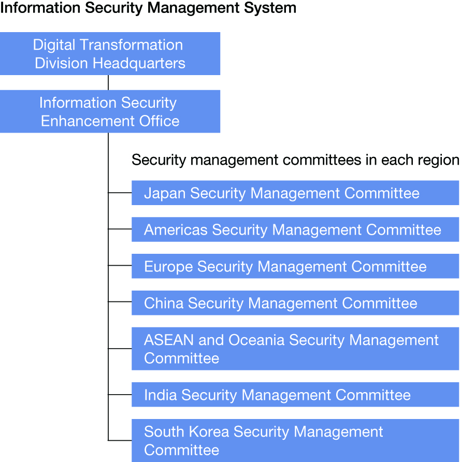This screenshot has width=460, height=462.
Task: Click the word ASEAN in the committee list
Action: point(169,340)
